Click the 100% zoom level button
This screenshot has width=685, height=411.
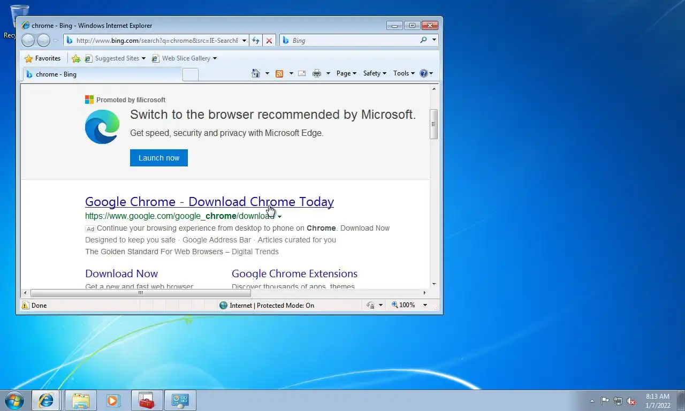click(x=404, y=305)
